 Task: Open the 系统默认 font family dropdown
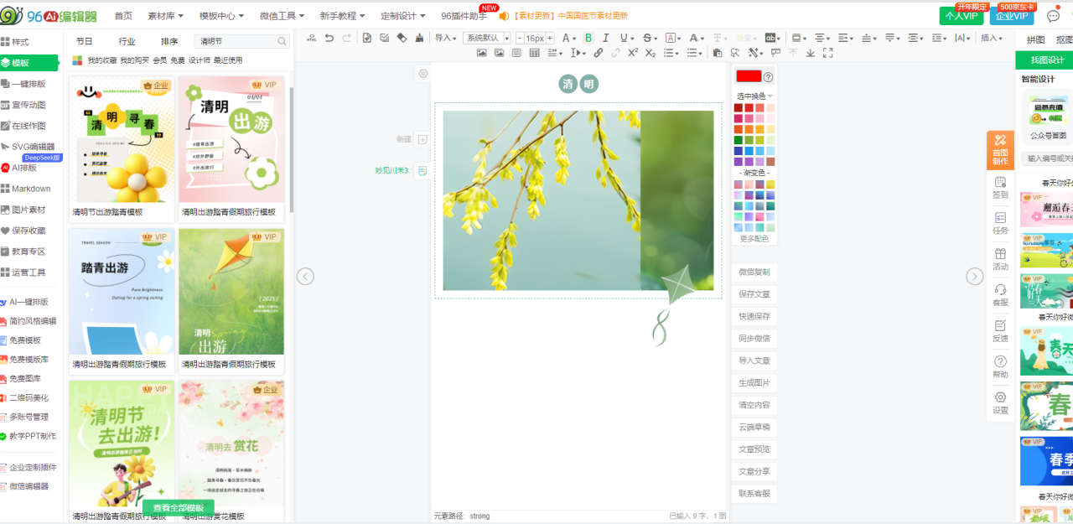[x=486, y=38]
